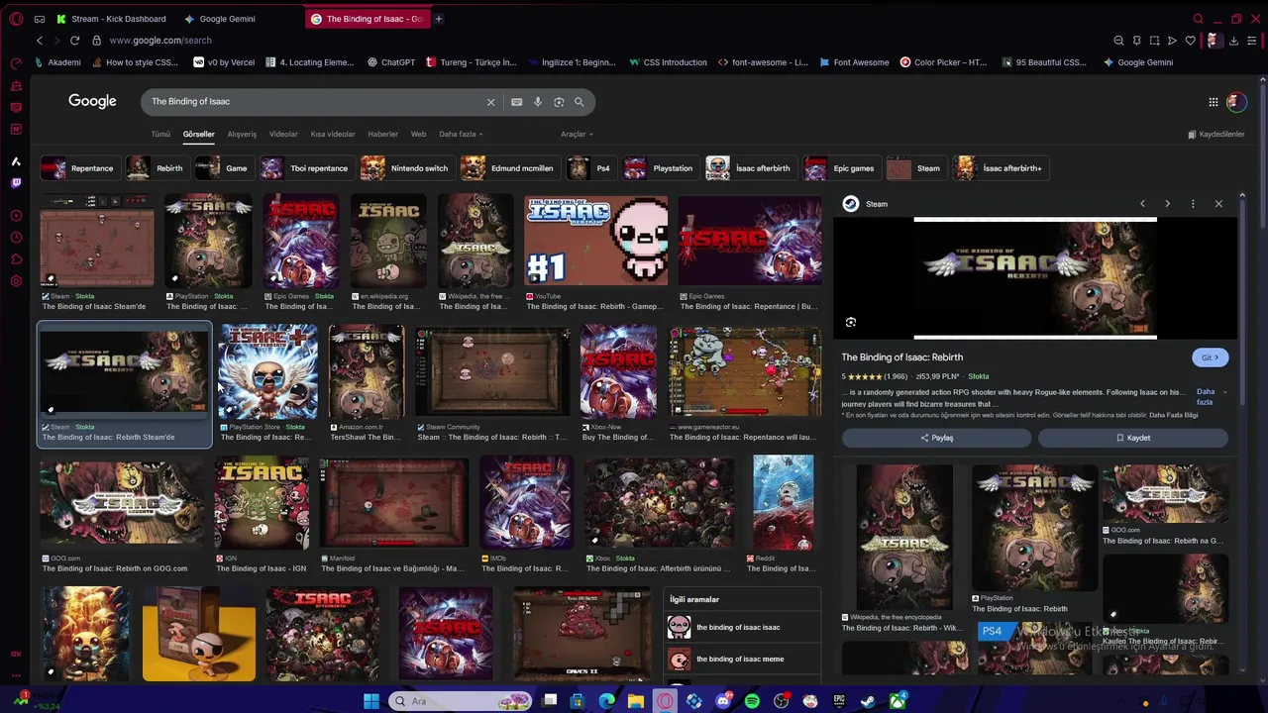Open the Windows Start menu

tap(371, 701)
